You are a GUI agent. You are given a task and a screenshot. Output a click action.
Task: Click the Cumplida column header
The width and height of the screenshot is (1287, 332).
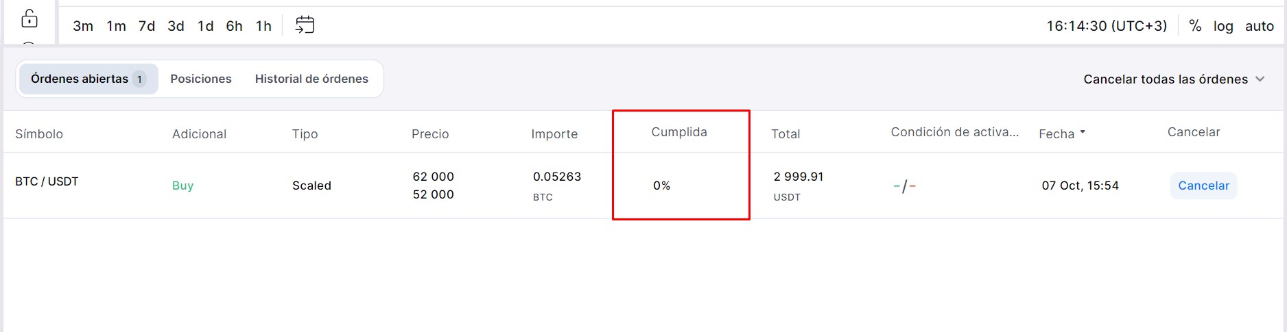pos(678,132)
